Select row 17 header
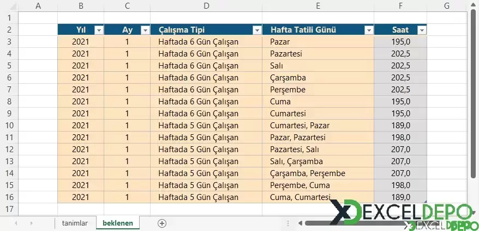This screenshot has height=231, width=479. 9,209
